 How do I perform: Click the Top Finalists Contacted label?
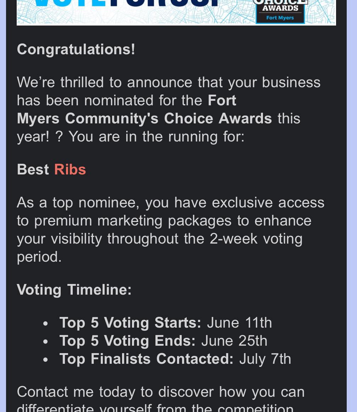[x=146, y=359]
